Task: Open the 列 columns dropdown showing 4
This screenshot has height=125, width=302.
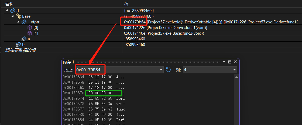Action: [210, 70]
